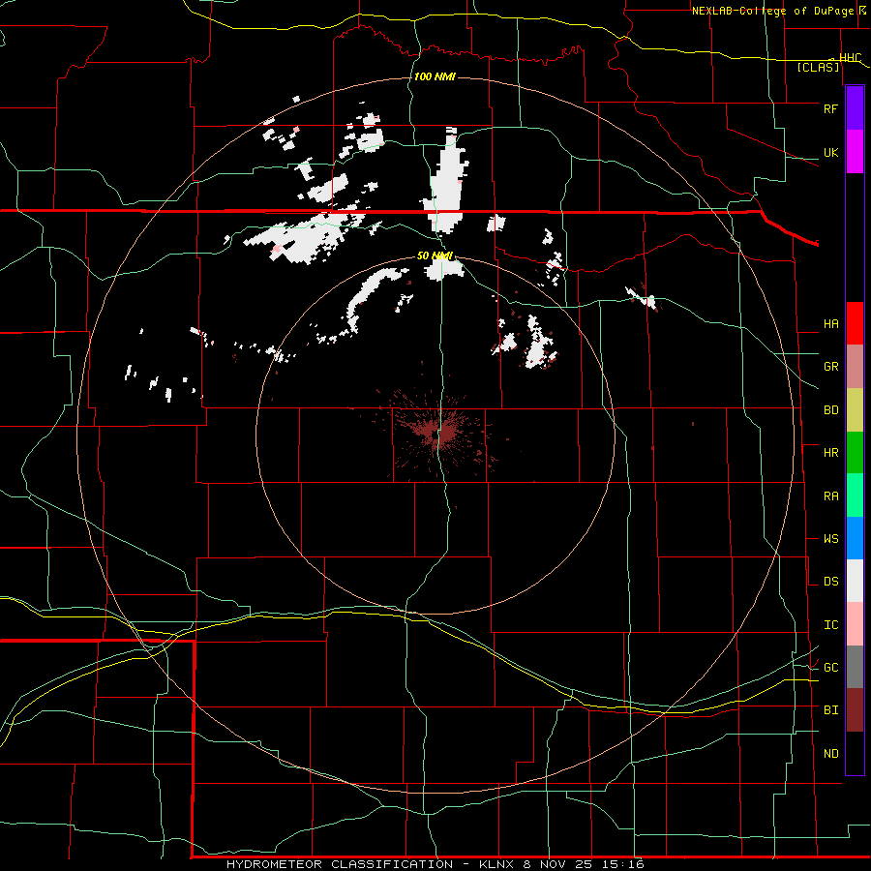Pick the RA bright green legend swatch
Screen dimensions: 871x871
(855, 496)
